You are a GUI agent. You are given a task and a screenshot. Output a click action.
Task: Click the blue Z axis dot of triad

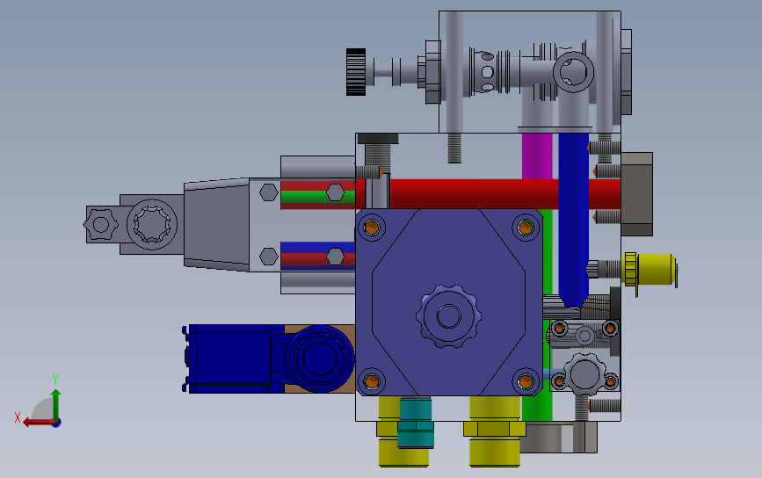pyautogui.click(x=57, y=424)
